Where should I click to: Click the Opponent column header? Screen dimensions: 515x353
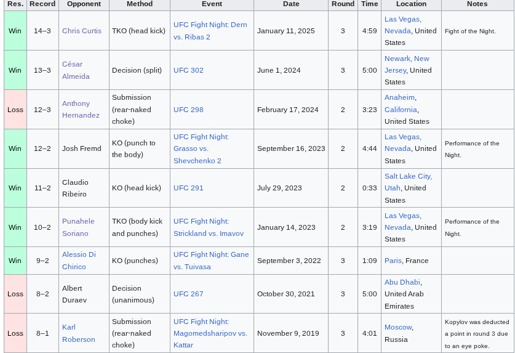84,4
